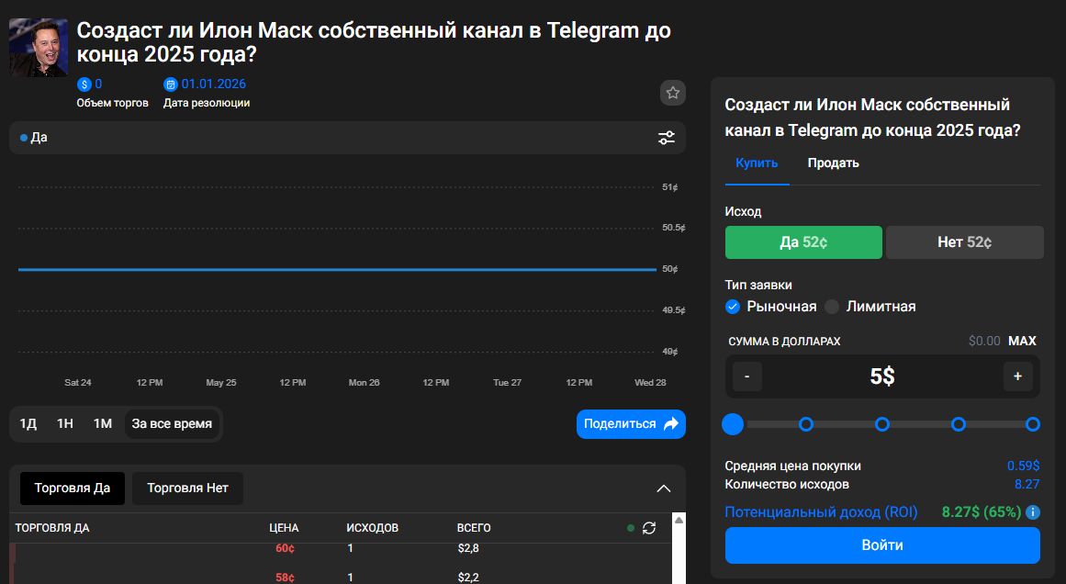The image size is (1066, 584).
Task: Set amount slider to last stop
Action: (1032, 424)
